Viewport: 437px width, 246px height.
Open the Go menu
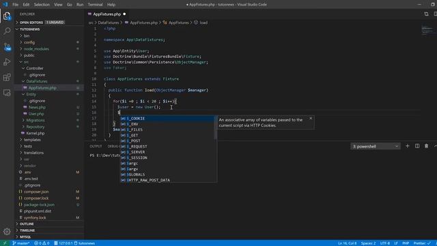(x=70, y=5)
